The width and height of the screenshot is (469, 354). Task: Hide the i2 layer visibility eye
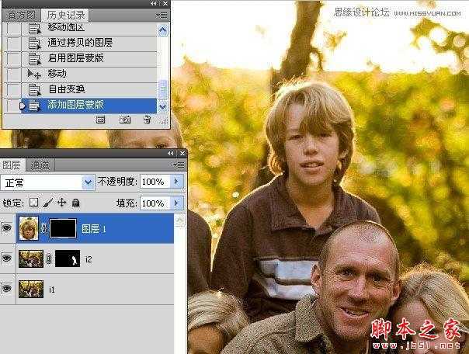click(x=6, y=259)
